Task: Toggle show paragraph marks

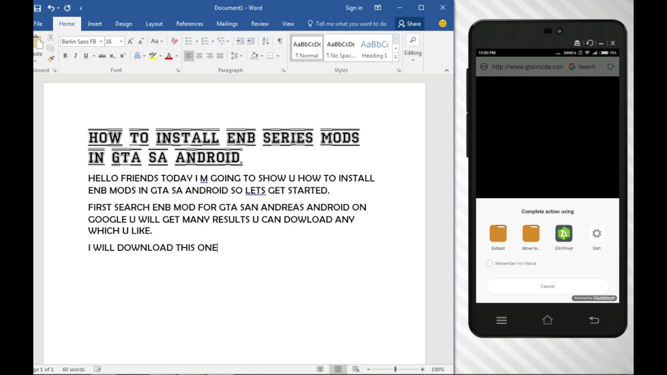Action: (280, 41)
